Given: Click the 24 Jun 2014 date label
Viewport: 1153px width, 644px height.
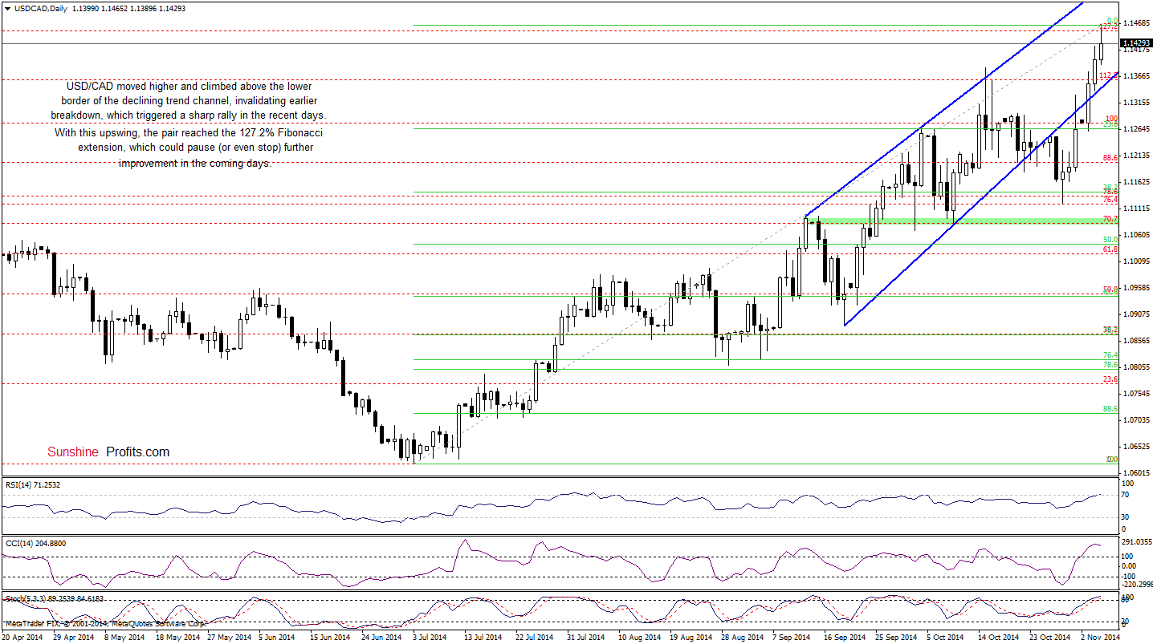Looking at the screenshot, I should (x=381, y=638).
